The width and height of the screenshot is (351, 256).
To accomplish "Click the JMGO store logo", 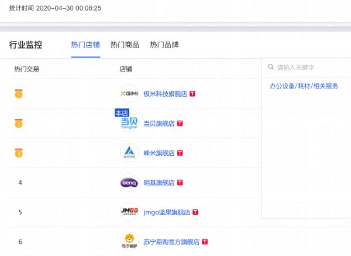I will click(x=129, y=212).
